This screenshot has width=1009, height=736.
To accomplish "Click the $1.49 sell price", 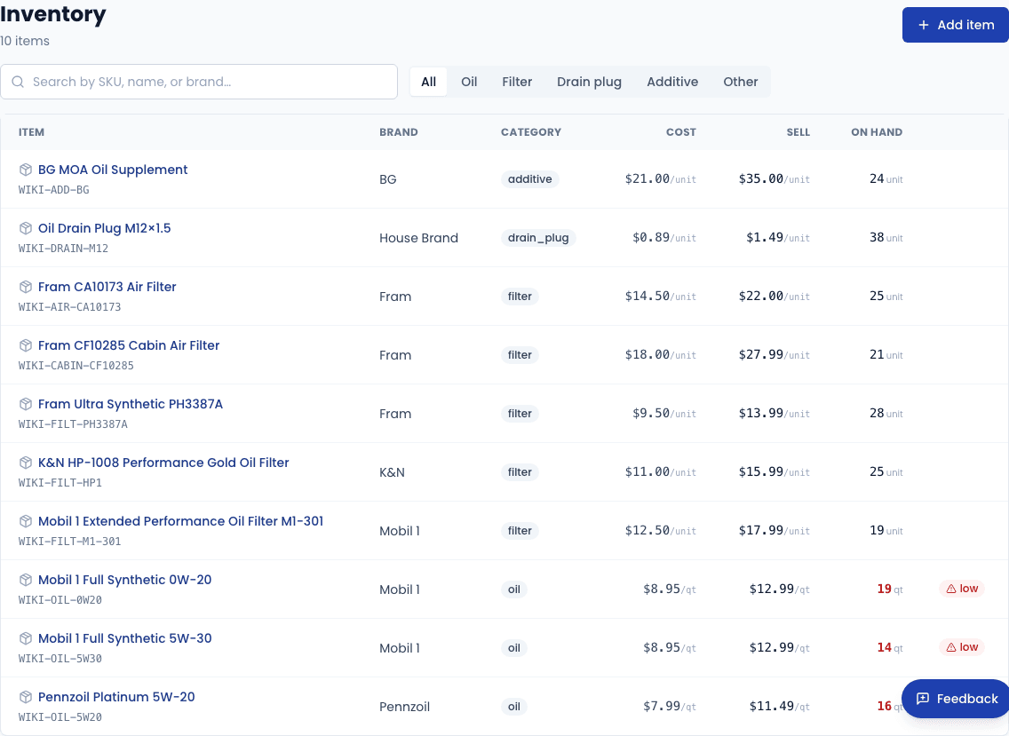I will pos(765,237).
